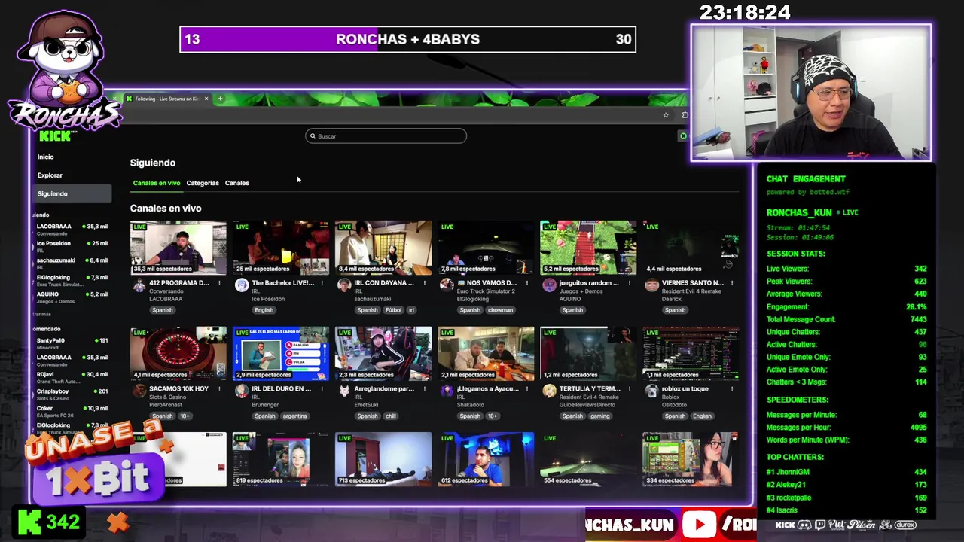The height and width of the screenshot is (542, 964).
Task: Click the Buscar search field
Action: pos(386,136)
